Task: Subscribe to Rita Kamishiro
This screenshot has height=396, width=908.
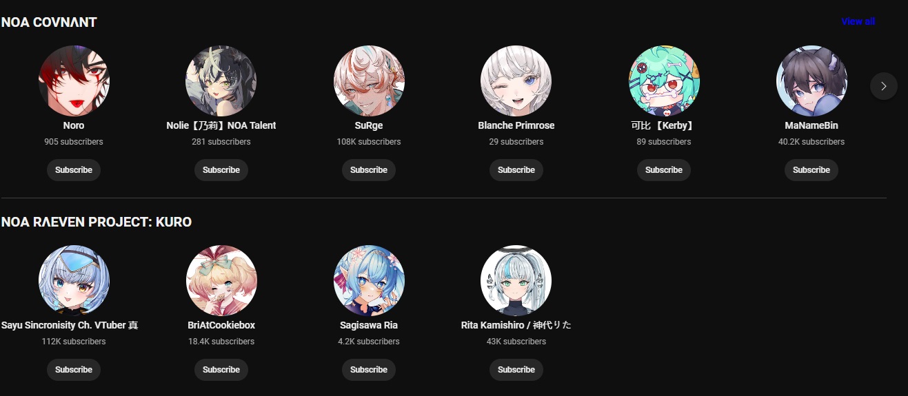Action: pyautogui.click(x=516, y=370)
